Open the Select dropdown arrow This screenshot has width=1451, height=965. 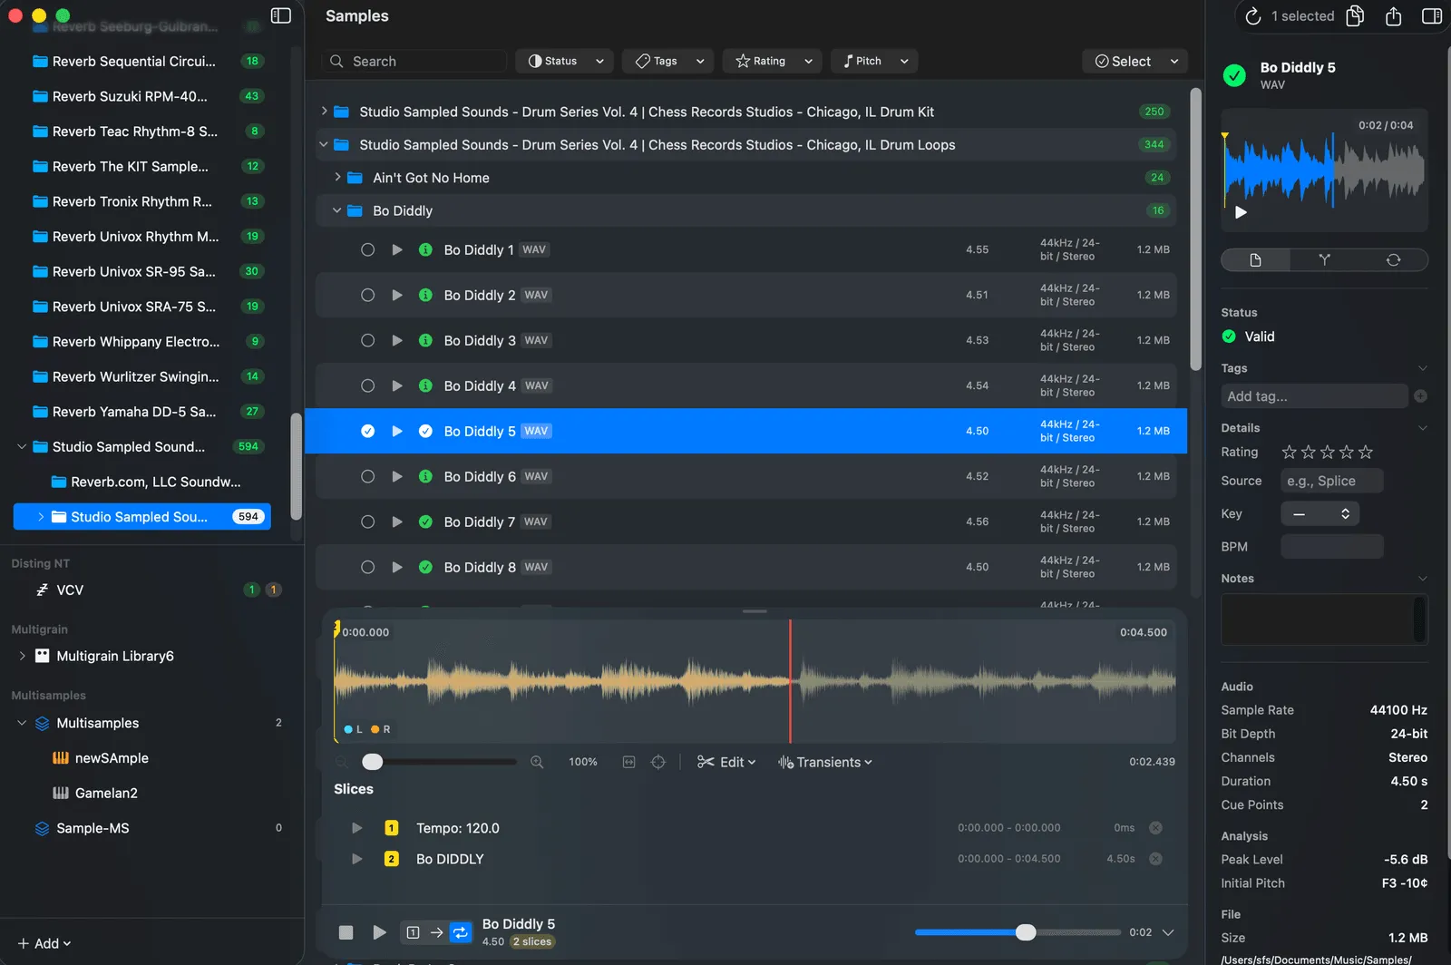1174,61
